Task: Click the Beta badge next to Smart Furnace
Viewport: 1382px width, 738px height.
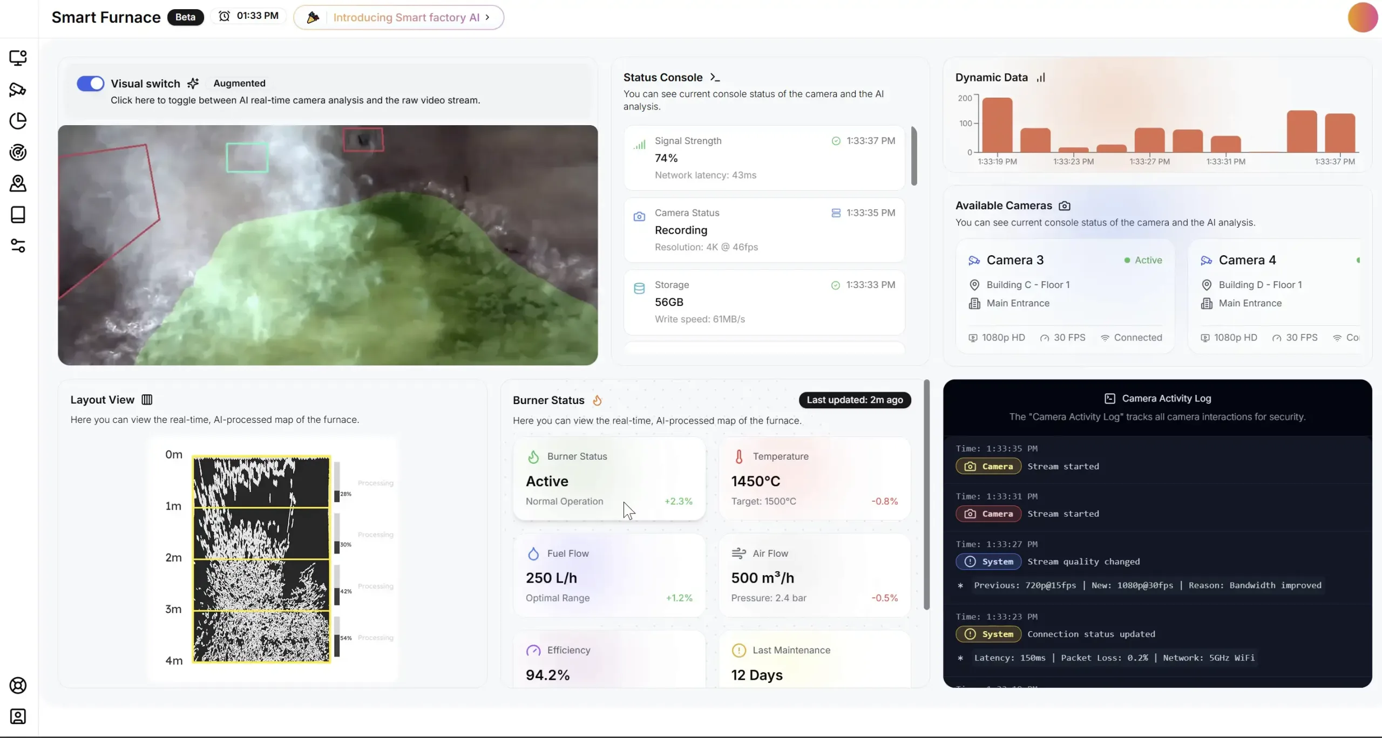Action: click(185, 17)
